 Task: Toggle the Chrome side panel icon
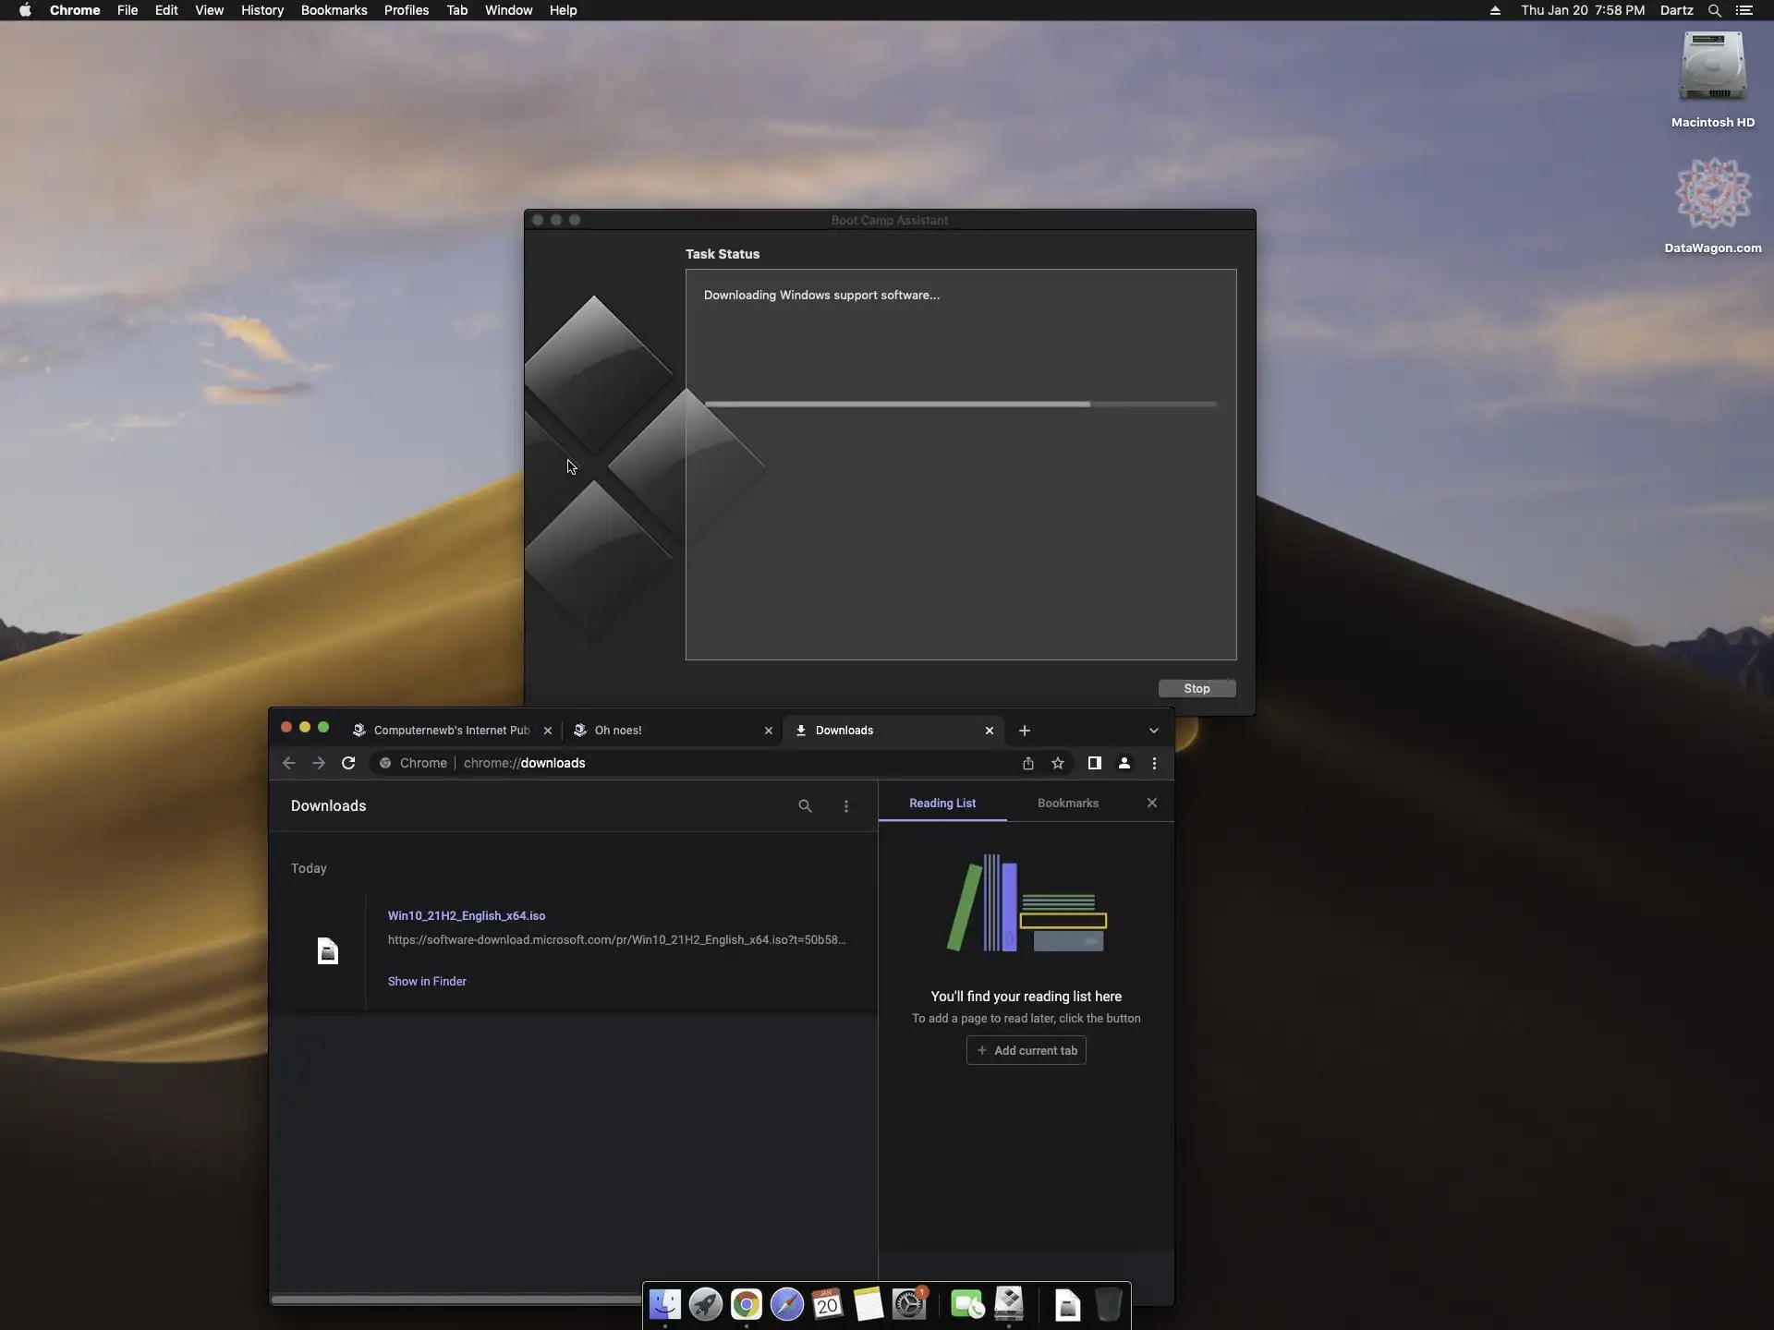[x=1094, y=763]
